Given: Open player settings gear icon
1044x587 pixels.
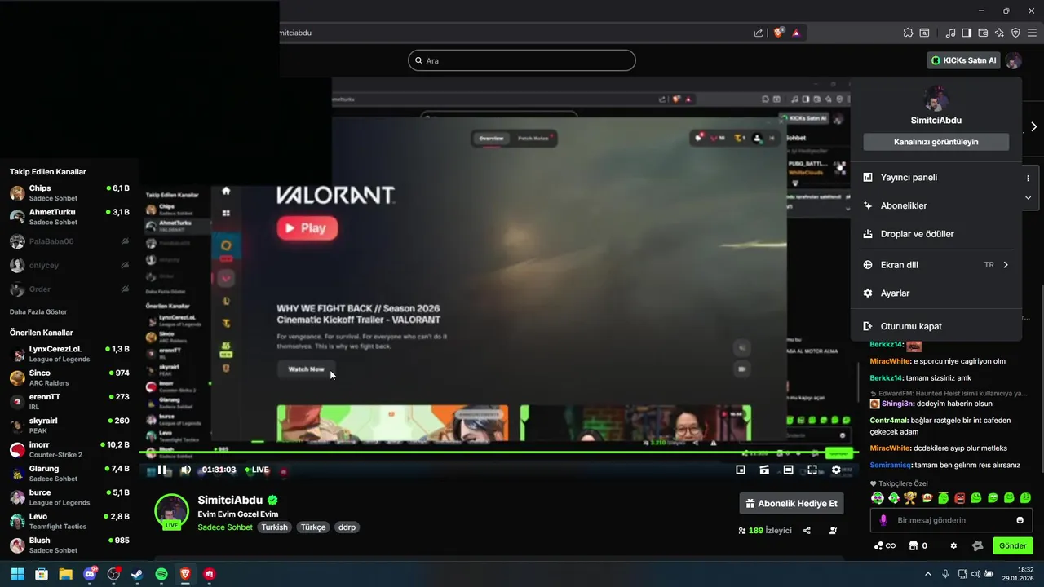Looking at the screenshot, I should [x=836, y=470].
